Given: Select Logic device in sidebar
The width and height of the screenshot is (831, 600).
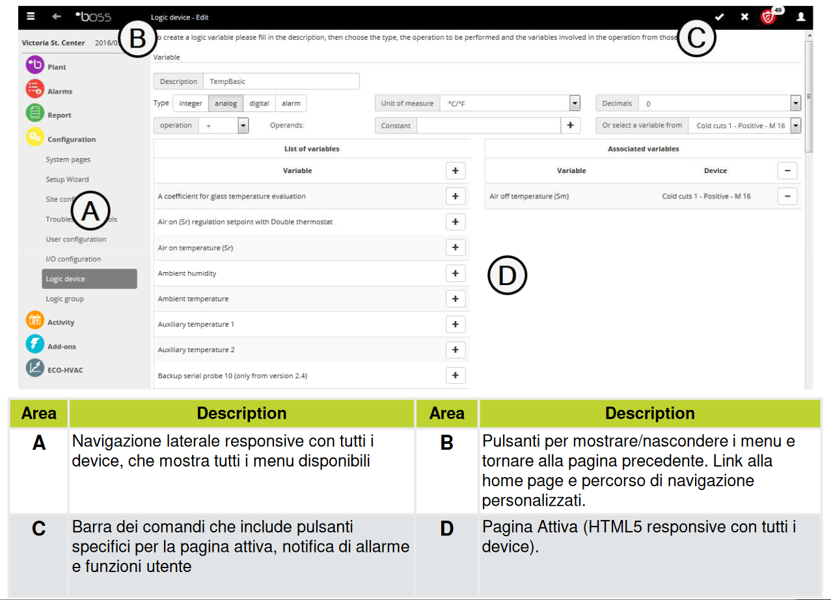Looking at the screenshot, I should pos(90,279).
